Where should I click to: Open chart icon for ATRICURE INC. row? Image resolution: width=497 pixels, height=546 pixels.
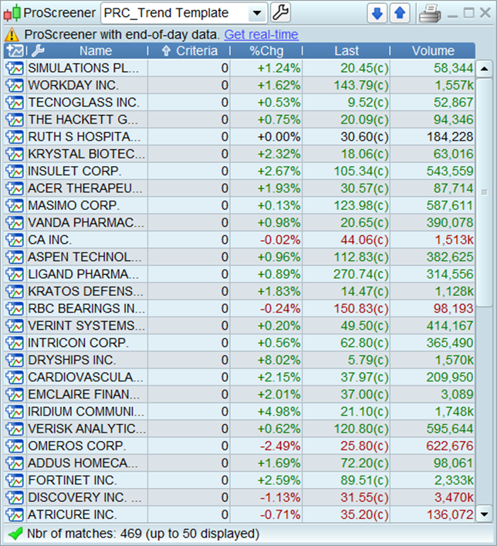15,514
